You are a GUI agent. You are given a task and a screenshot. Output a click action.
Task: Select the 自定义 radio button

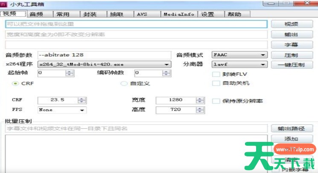124,84
